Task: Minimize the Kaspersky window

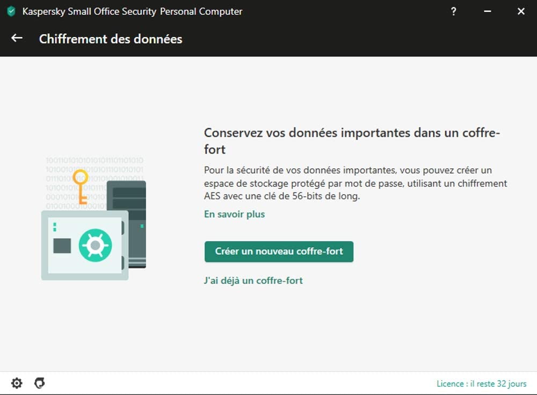Action: tap(488, 11)
